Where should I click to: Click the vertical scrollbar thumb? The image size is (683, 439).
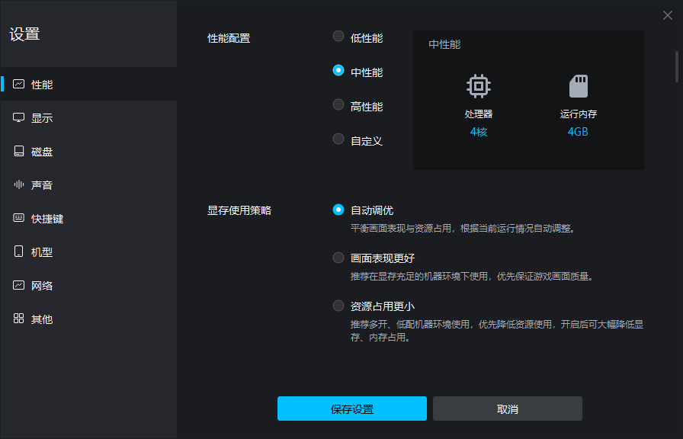tap(676, 66)
